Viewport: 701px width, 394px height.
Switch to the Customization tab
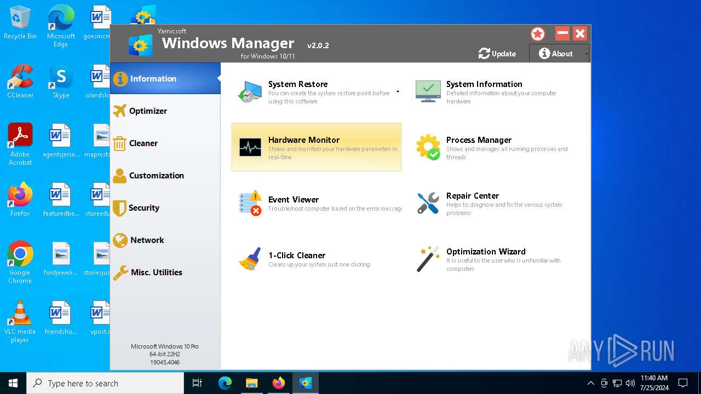pos(165,176)
